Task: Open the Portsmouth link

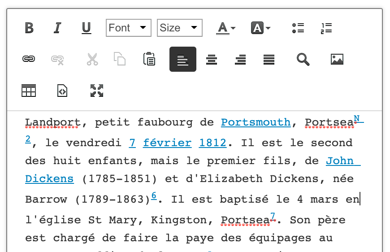Action: click(256, 122)
